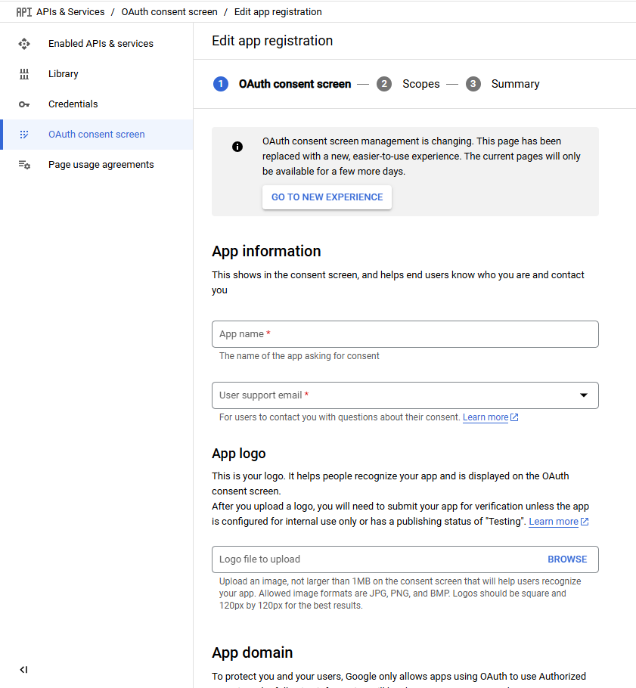Click the Credentials key icon
This screenshot has width=636, height=688.
coord(24,104)
